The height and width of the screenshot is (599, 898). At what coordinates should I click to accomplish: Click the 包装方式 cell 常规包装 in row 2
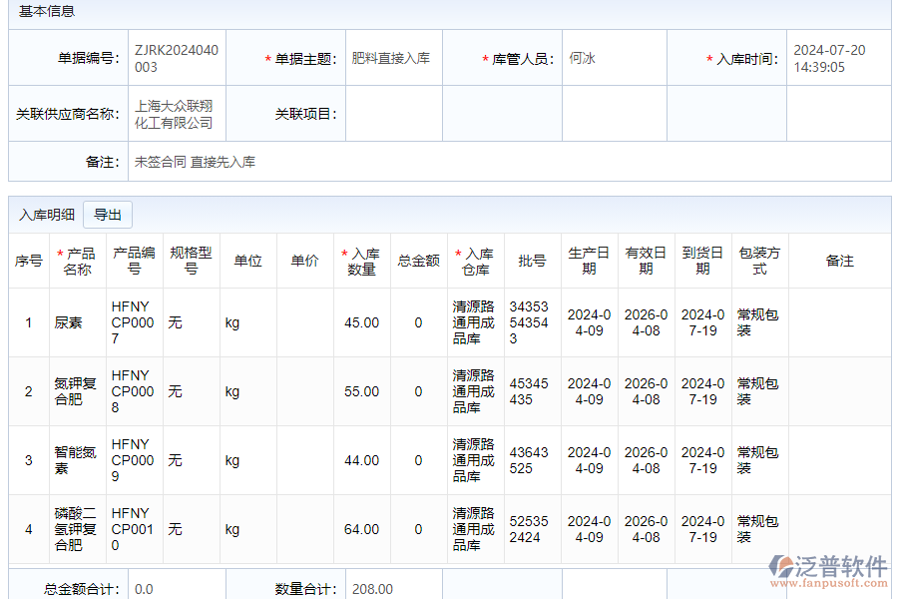click(758, 390)
